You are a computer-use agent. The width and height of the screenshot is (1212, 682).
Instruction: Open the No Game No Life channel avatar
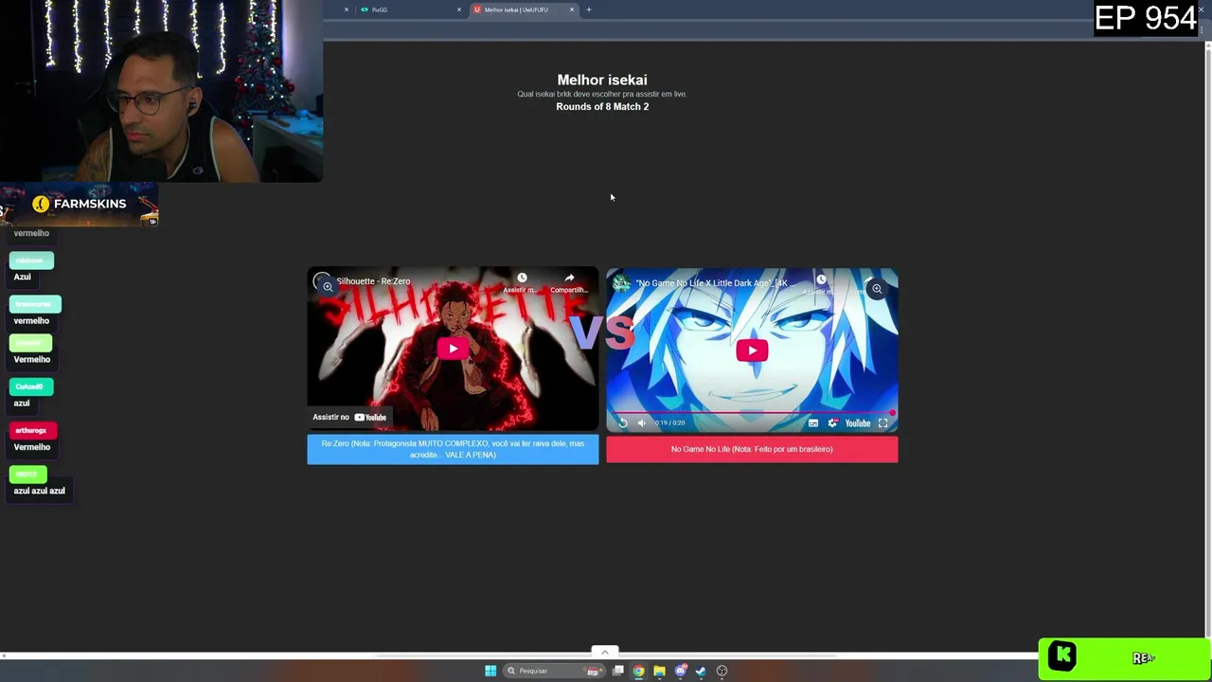click(x=620, y=282)
